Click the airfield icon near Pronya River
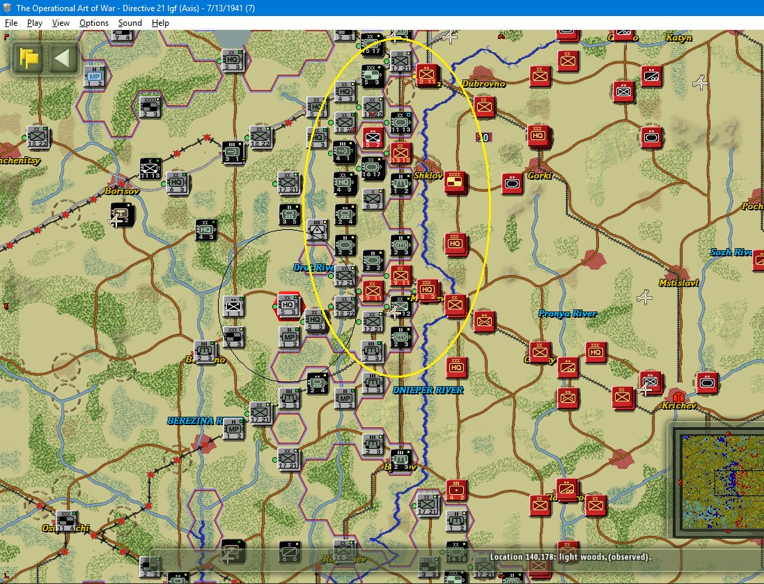 coord(645,297)
